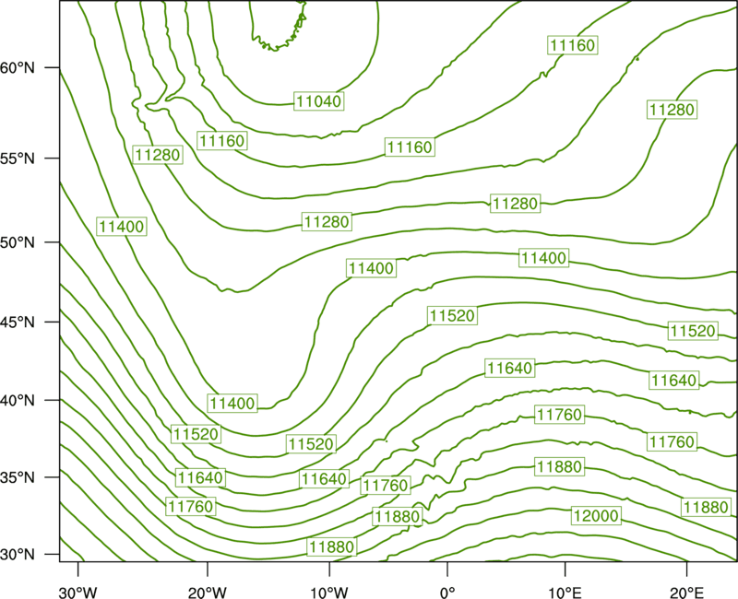Select the 60°N latitude axis label
Viewport: 738px width, 599px height.
coord(18,67)
